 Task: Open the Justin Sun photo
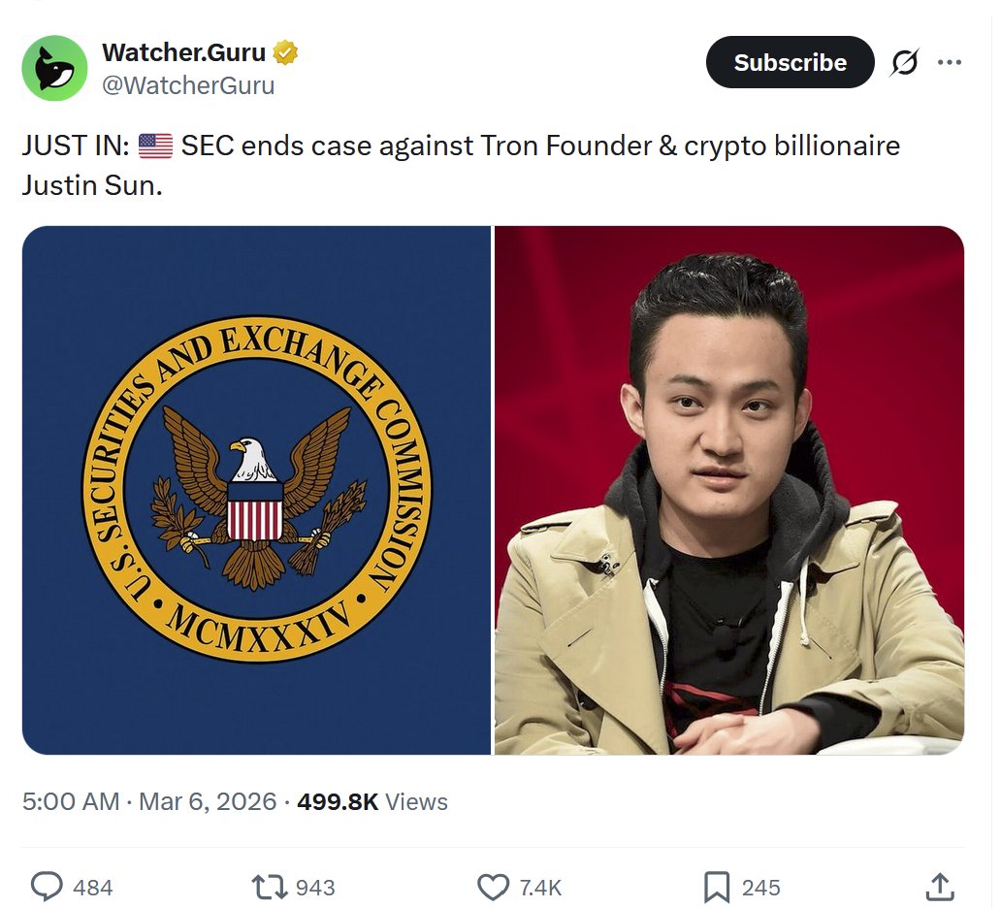point(729,490)
